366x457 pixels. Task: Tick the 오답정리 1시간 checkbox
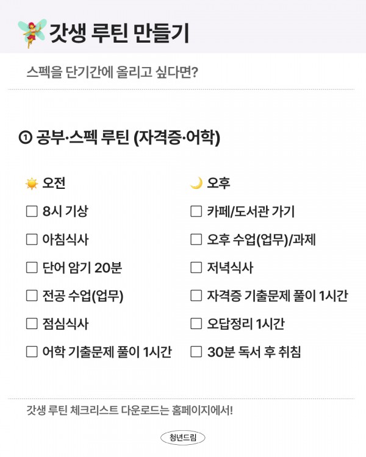click(196, 324)
